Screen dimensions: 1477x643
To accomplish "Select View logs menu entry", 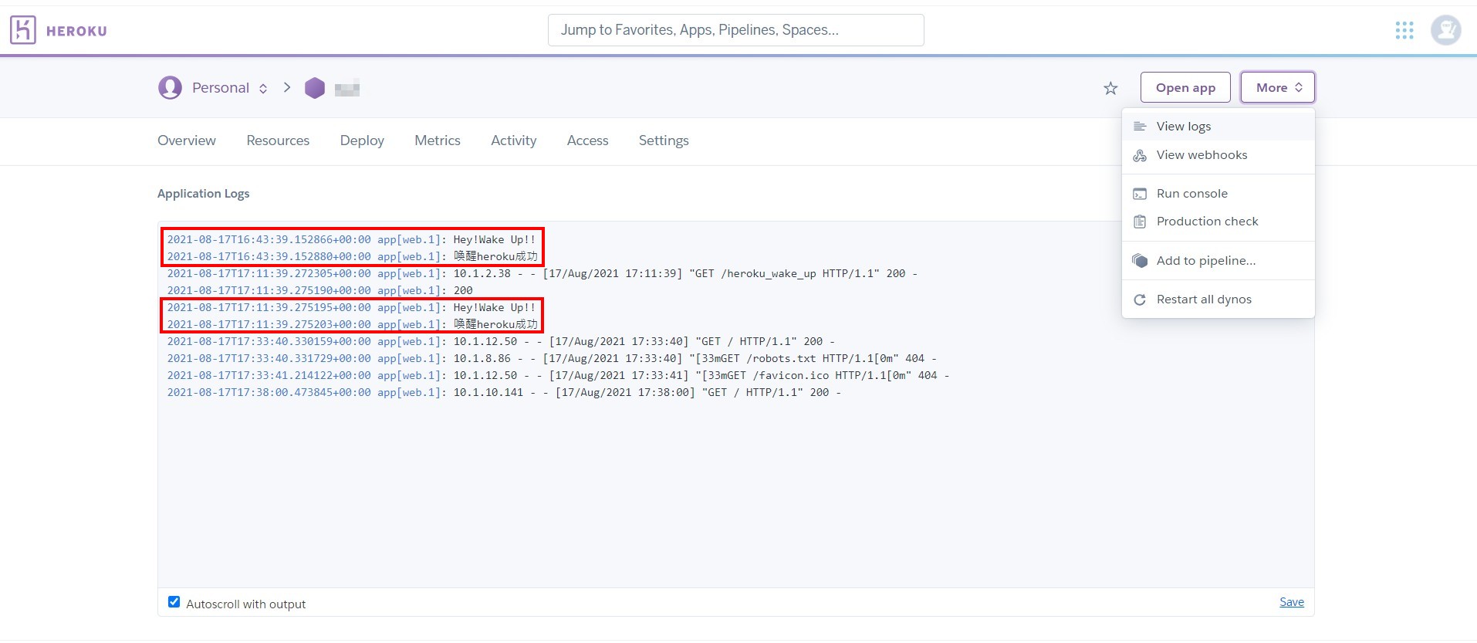I will (x=1218, y=127).
